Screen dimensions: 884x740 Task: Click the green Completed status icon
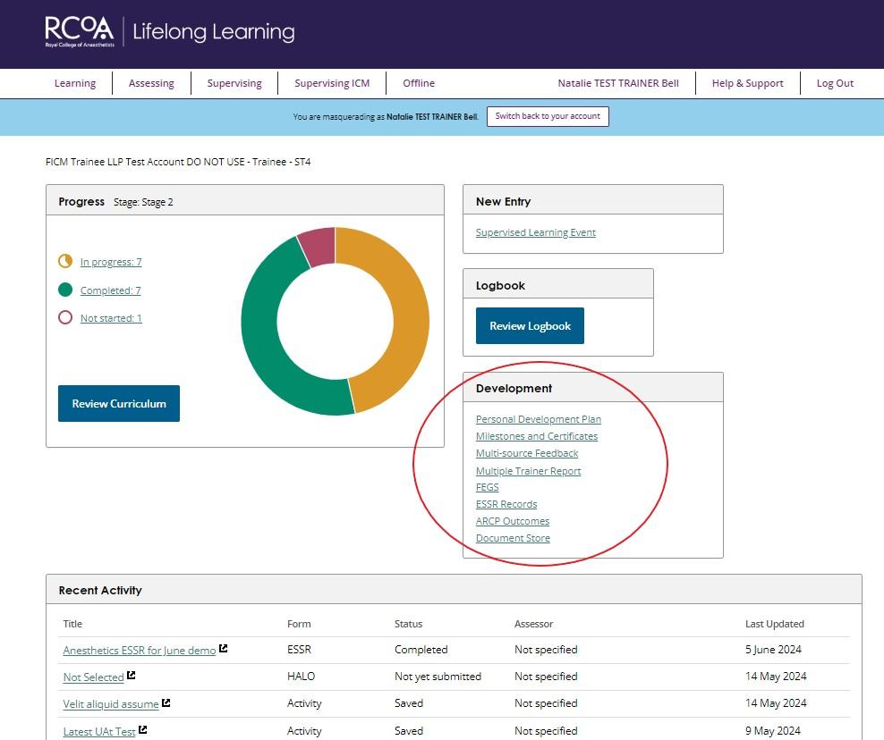(65, 290)
